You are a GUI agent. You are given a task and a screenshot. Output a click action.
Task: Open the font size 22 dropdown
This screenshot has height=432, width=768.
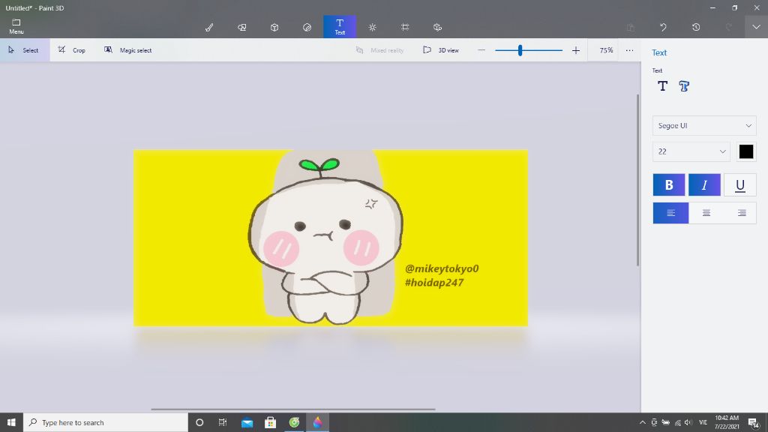click(x=691, y=151)
